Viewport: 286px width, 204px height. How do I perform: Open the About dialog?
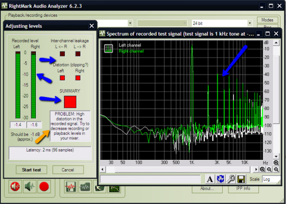207,189
